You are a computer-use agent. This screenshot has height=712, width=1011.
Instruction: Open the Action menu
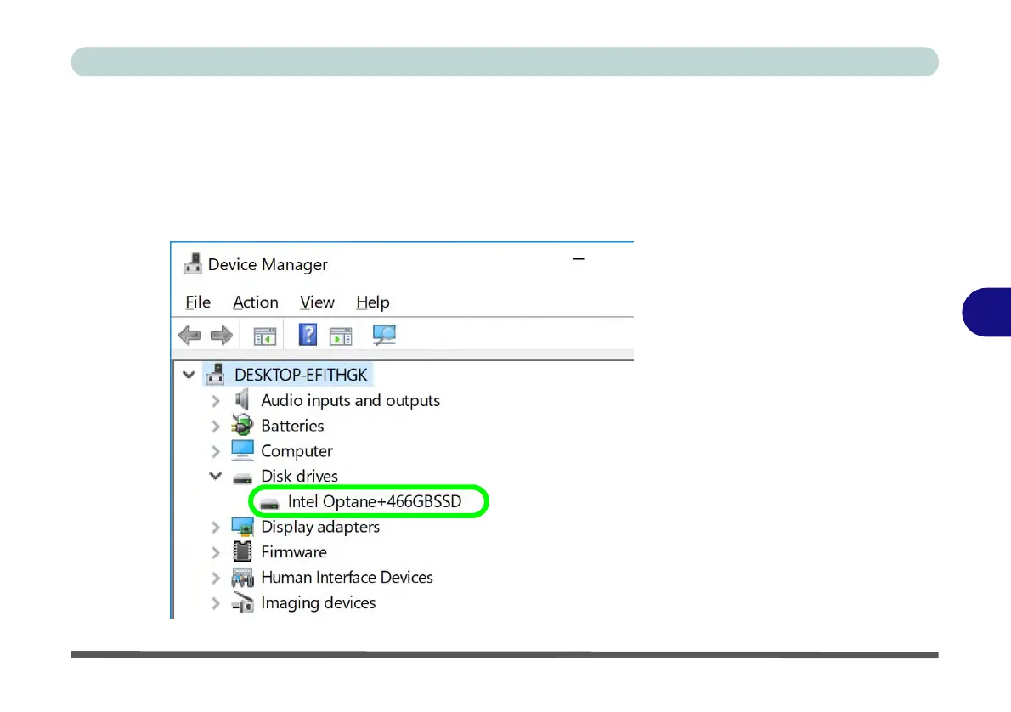click(x=256, y=302)
